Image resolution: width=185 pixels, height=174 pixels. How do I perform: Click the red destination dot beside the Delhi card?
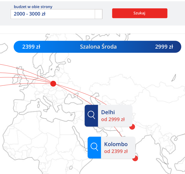point(132,127)
